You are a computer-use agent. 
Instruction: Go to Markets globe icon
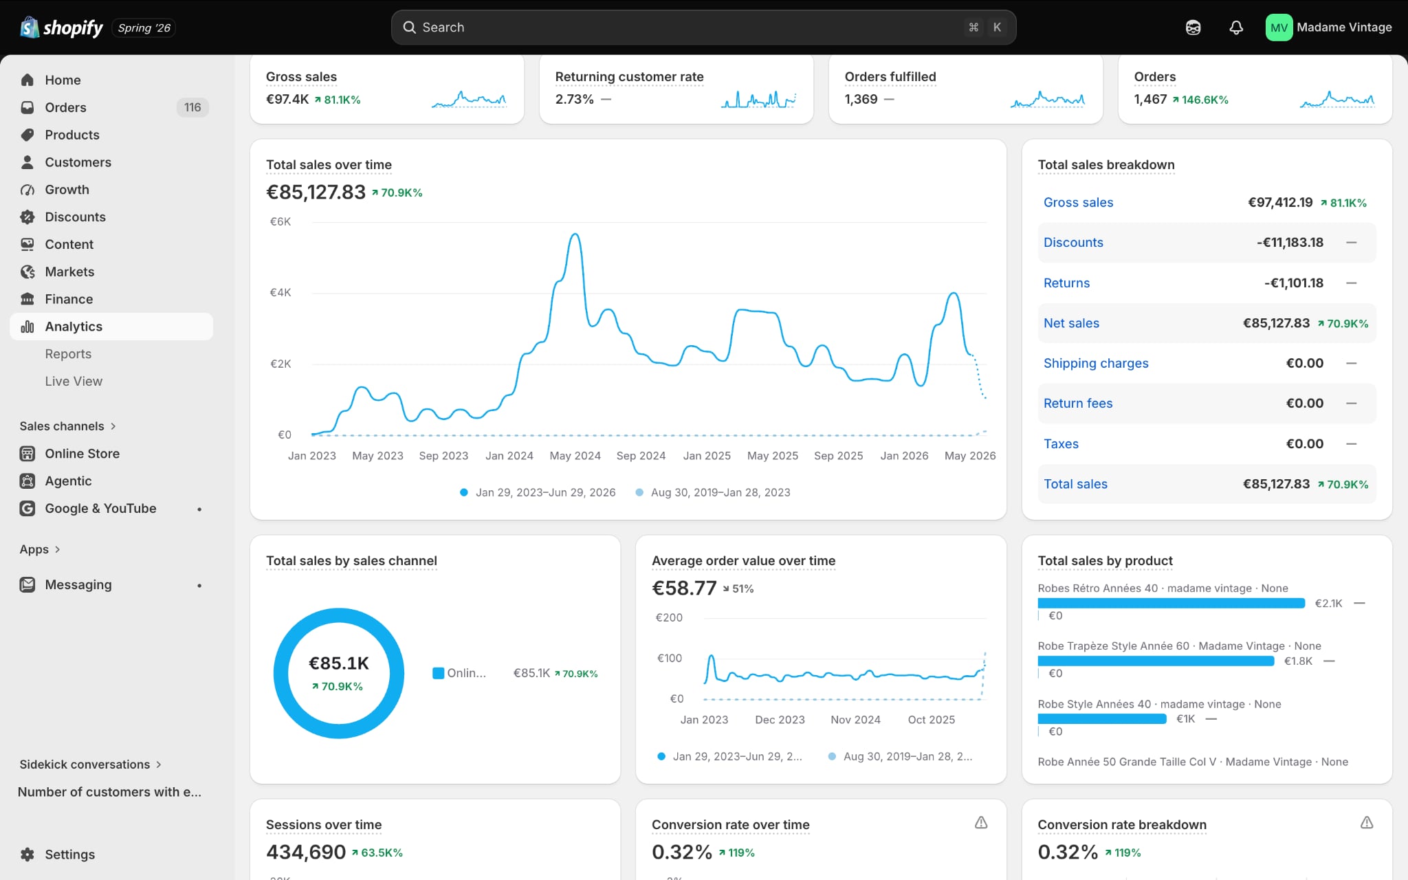coord(27,272)
